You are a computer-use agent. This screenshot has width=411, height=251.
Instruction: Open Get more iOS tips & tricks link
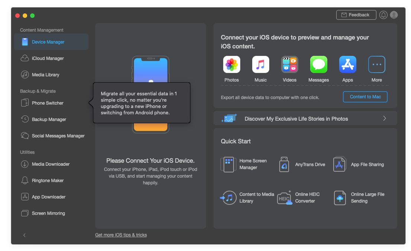pyautogui.click(x=121, y=235)
